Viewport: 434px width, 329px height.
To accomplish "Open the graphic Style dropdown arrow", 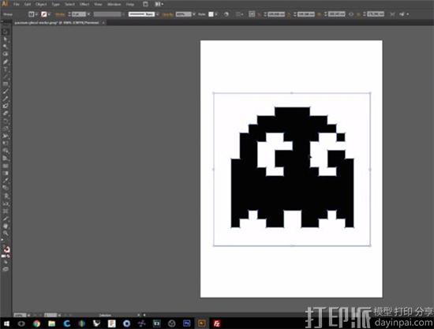I will click(x=216, y=14).
